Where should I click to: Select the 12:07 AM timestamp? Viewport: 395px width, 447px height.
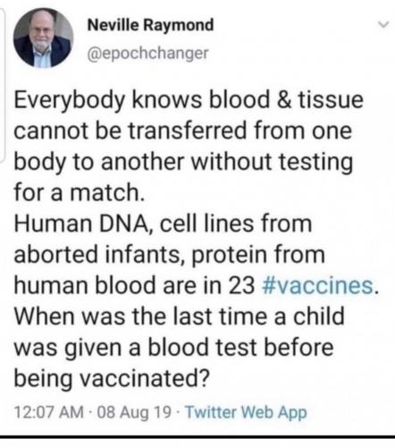[49, 412]
